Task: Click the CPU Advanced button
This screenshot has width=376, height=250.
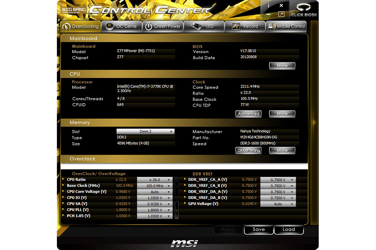Action: [249, 114]
